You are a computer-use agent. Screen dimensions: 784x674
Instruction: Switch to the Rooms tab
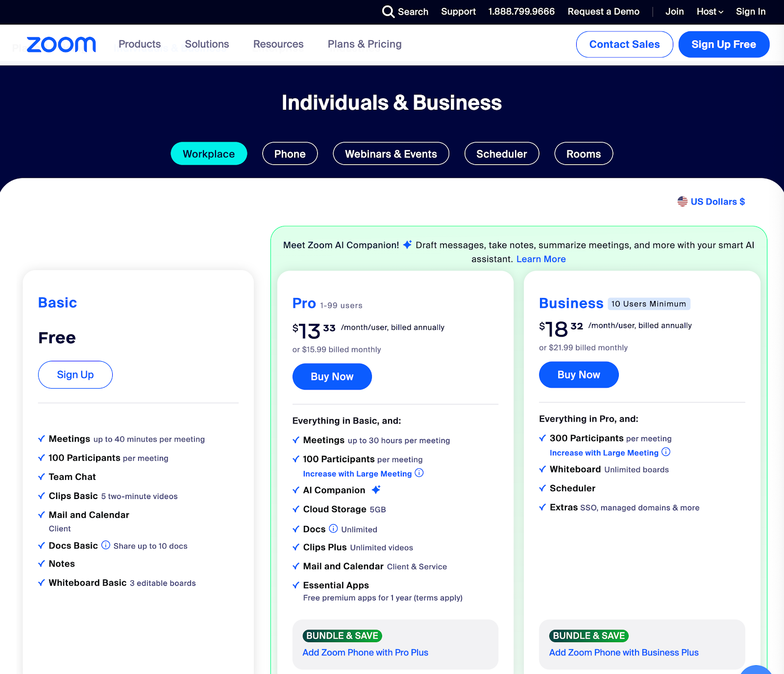click(x=584, y=153)
